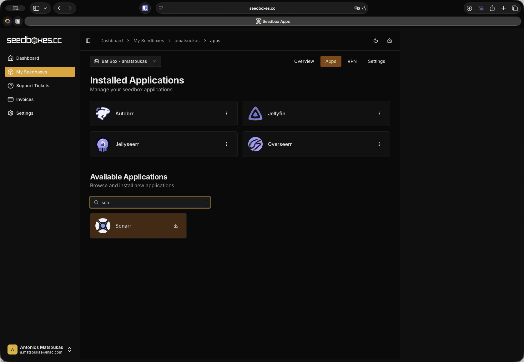
Task: Open a new Safari tab with plus icon
Action: click(x=503, y=8)
